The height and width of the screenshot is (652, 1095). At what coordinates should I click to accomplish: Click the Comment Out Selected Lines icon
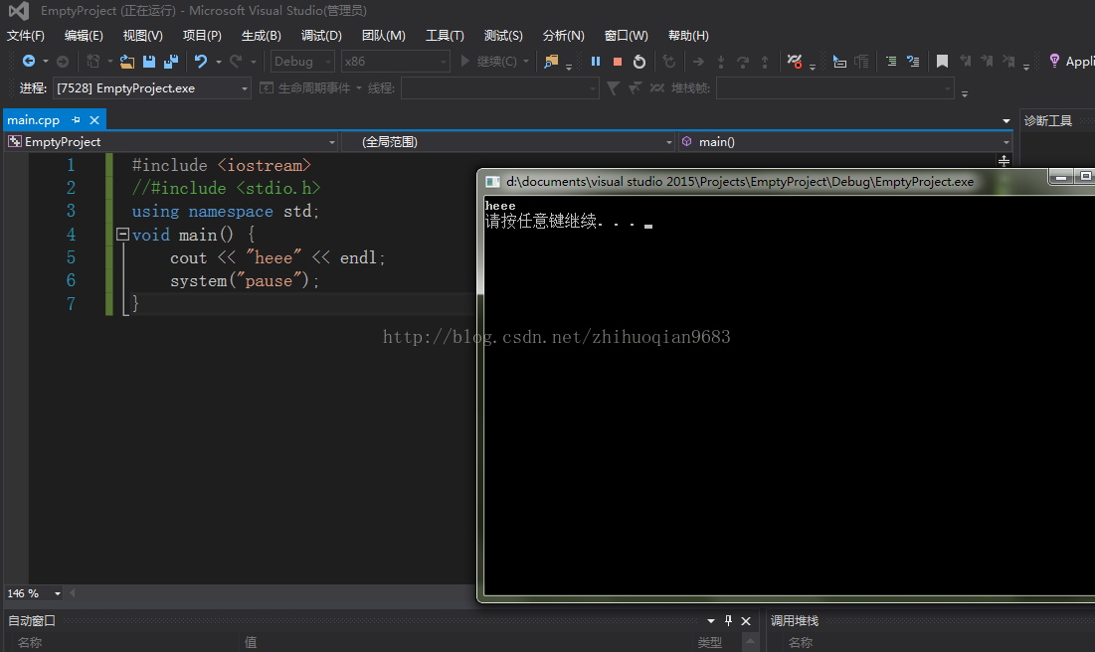pos(891,62)
